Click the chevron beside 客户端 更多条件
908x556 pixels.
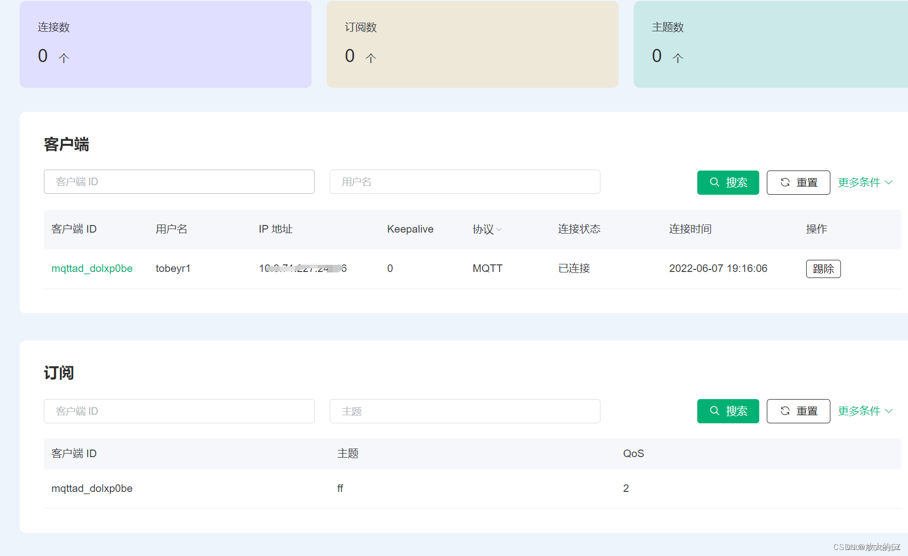889,183
